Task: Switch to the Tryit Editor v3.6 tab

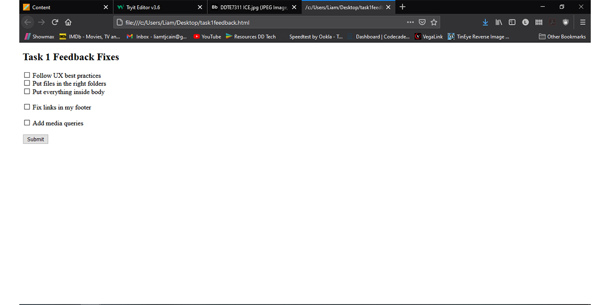Action: coord(155,7)
